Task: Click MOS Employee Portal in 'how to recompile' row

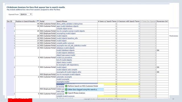Action: [x=48, y=75]
